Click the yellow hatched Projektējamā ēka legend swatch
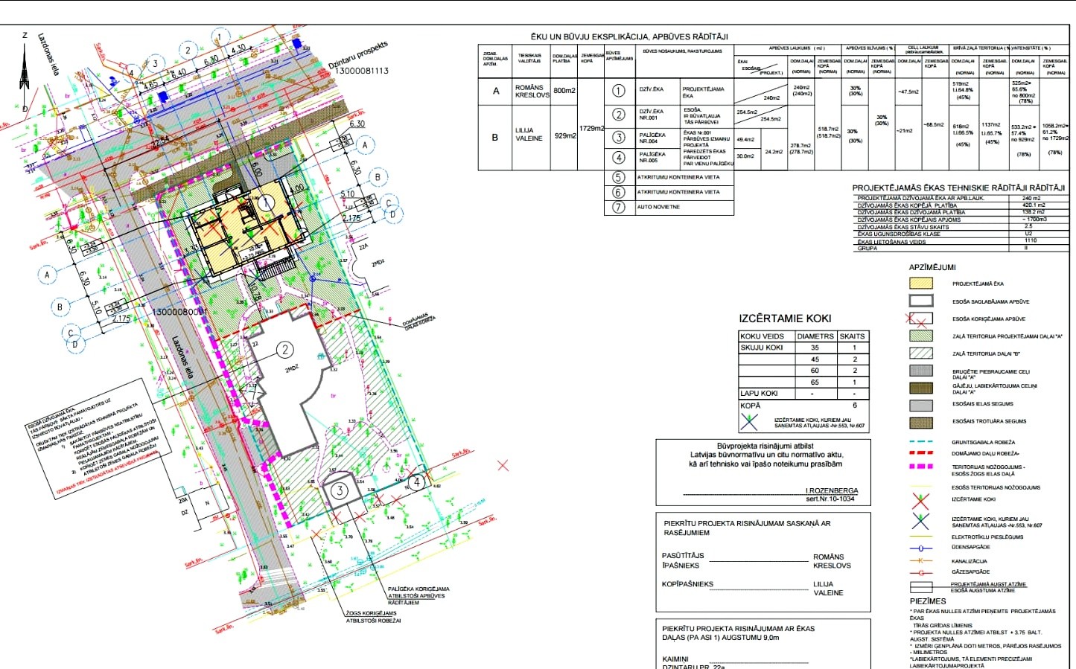 coord(921,284)
